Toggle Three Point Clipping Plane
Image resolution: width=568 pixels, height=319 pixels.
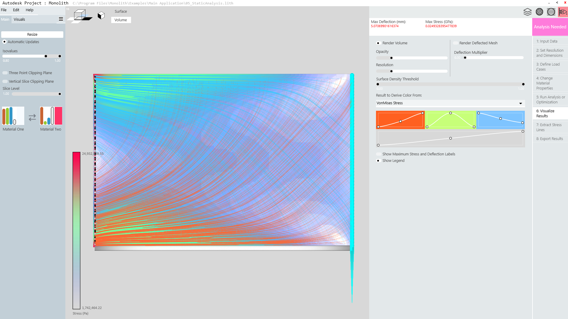pyautogui.click(x=5, y=73)
